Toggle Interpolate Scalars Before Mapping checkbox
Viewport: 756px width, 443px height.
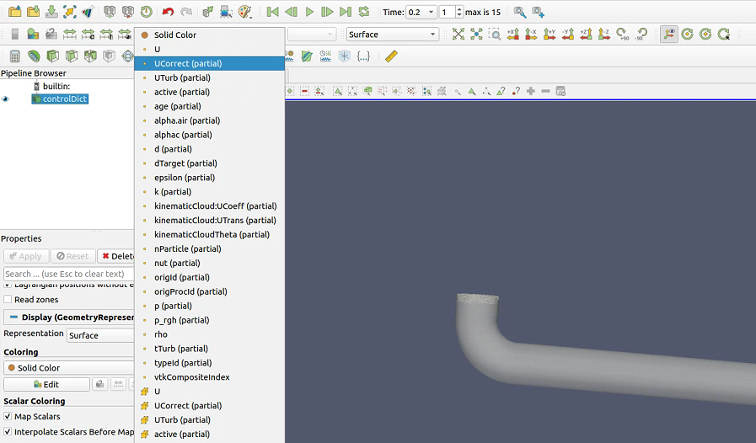tap(8, 431)
